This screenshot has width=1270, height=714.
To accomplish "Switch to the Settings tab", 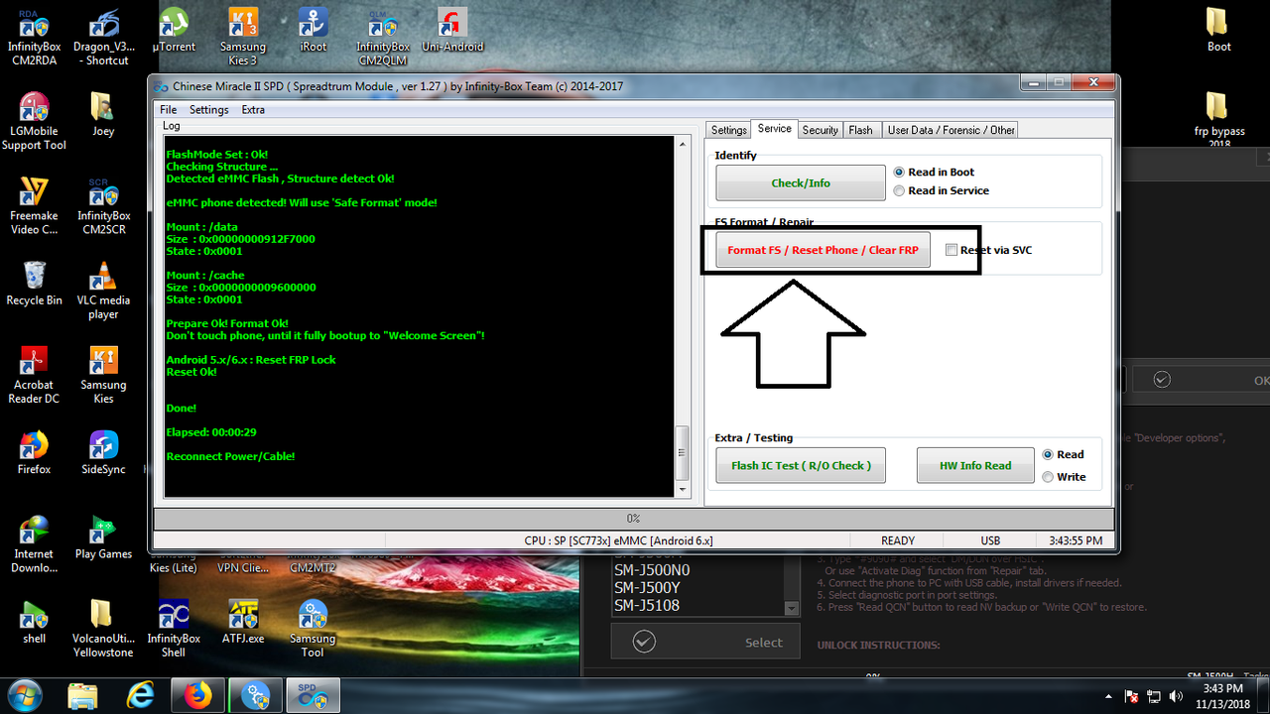I will tap(728, 130).
